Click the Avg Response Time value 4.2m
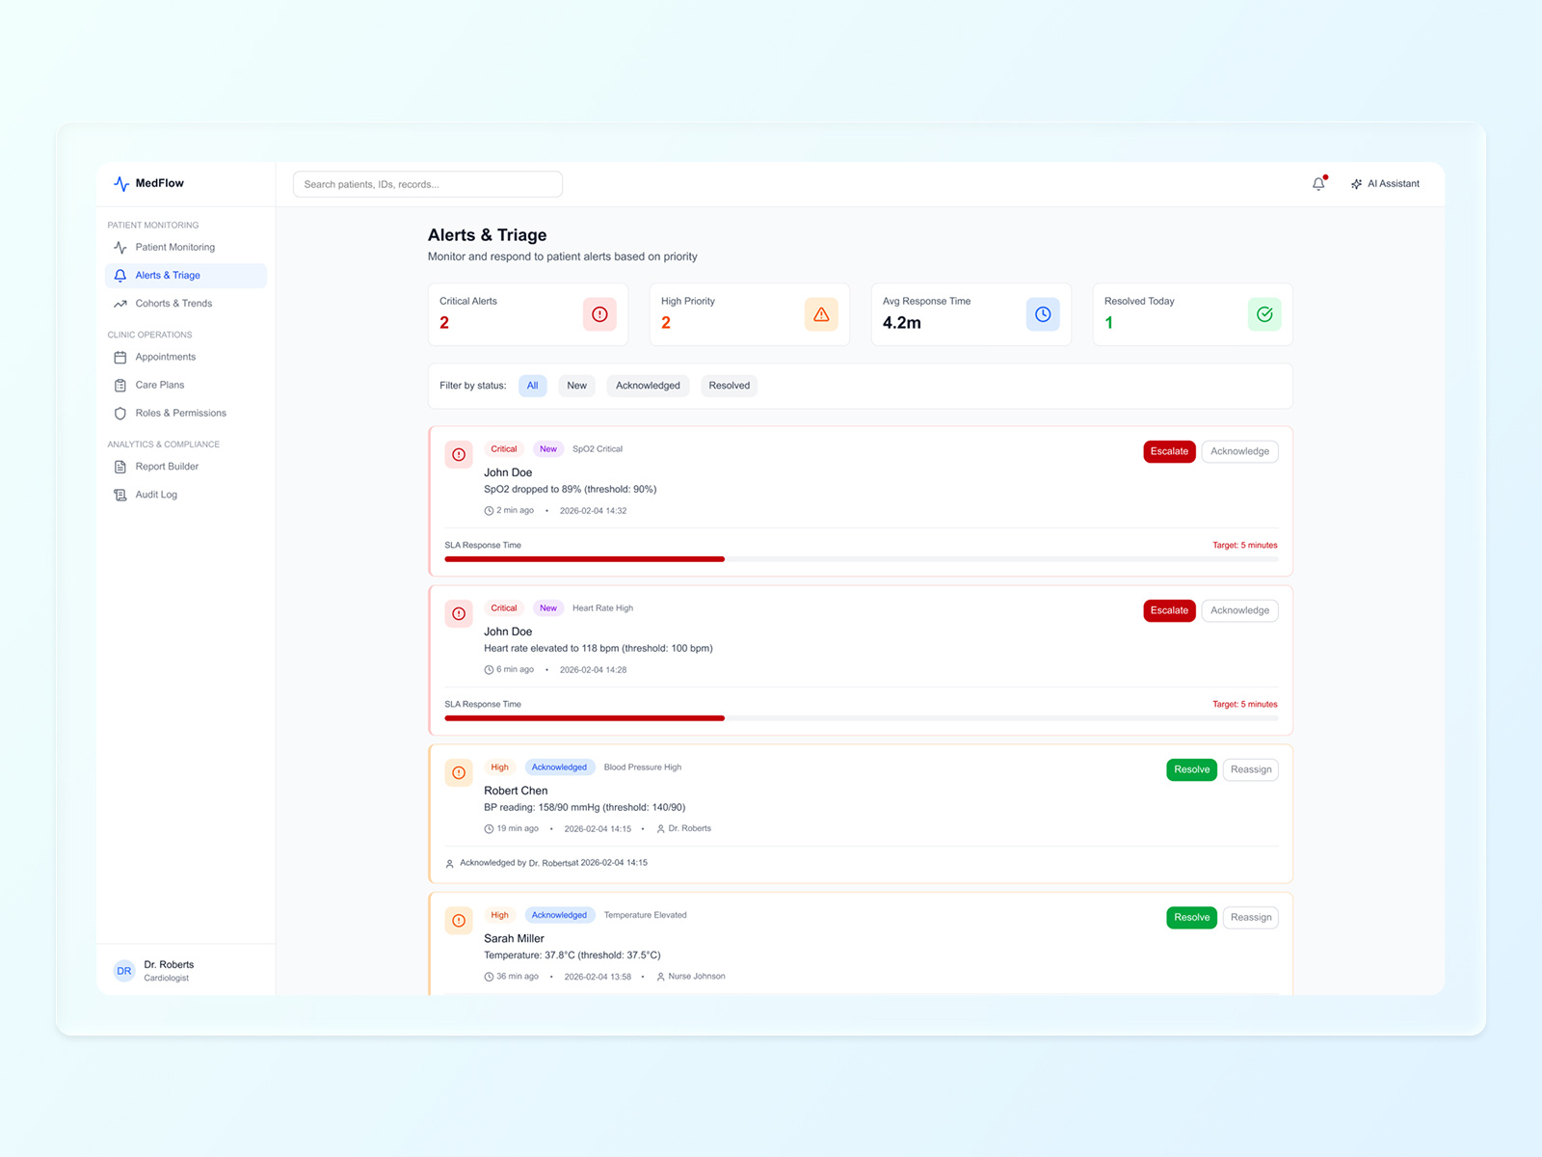The image size is (1542, 1157). [x=902, y=323]
